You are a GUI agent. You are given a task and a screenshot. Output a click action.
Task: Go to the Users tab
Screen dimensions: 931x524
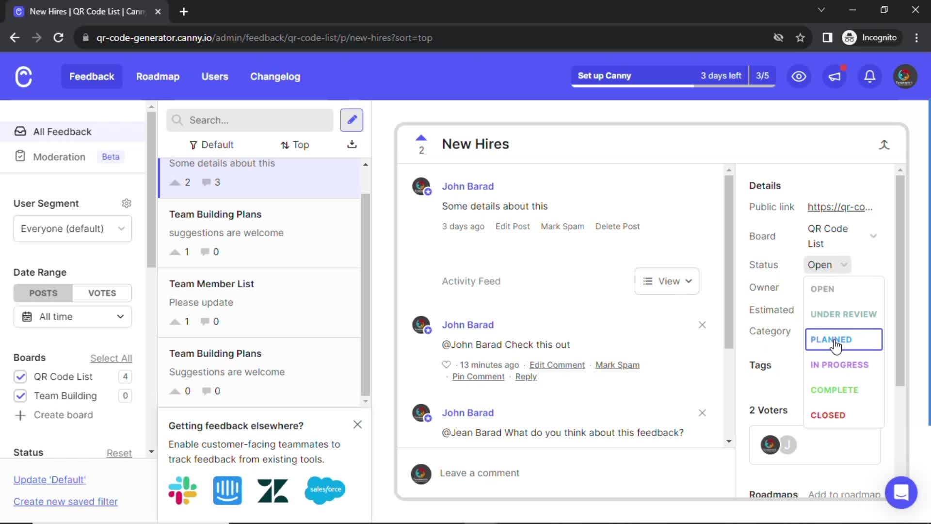[215, 77]
